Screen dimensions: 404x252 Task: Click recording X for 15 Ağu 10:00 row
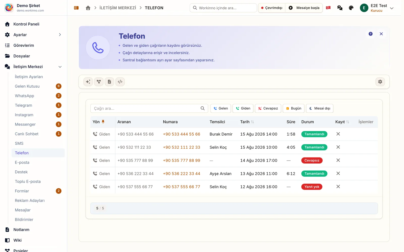point(338,147)
